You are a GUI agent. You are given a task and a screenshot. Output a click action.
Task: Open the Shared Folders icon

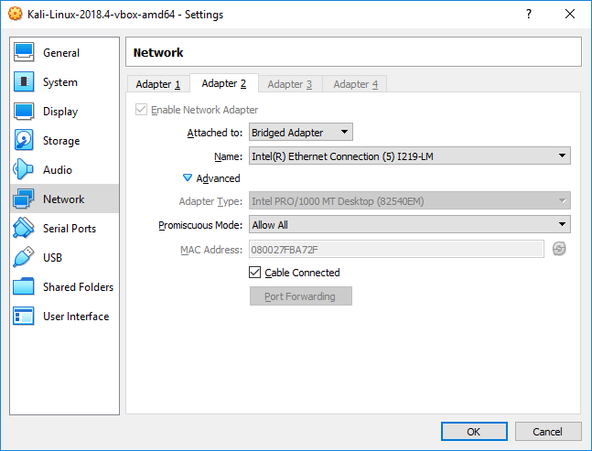(25, 287)
